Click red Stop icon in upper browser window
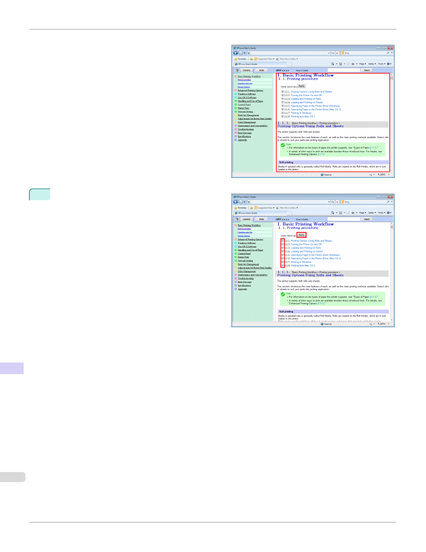Viewport: 426px width, 552px height. (x=337, y=53)
